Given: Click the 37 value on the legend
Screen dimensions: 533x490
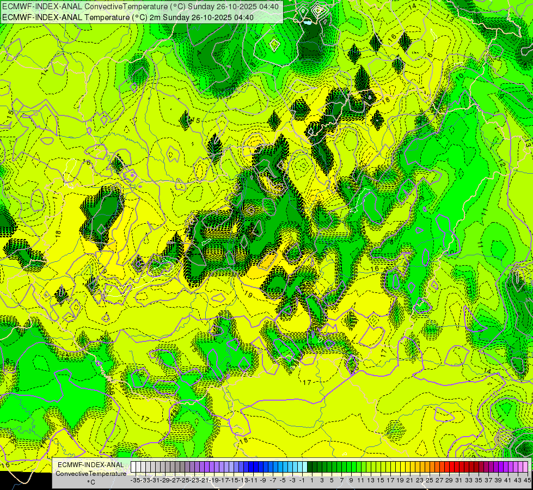Looking at the screenshot, I should coord(489,480).
